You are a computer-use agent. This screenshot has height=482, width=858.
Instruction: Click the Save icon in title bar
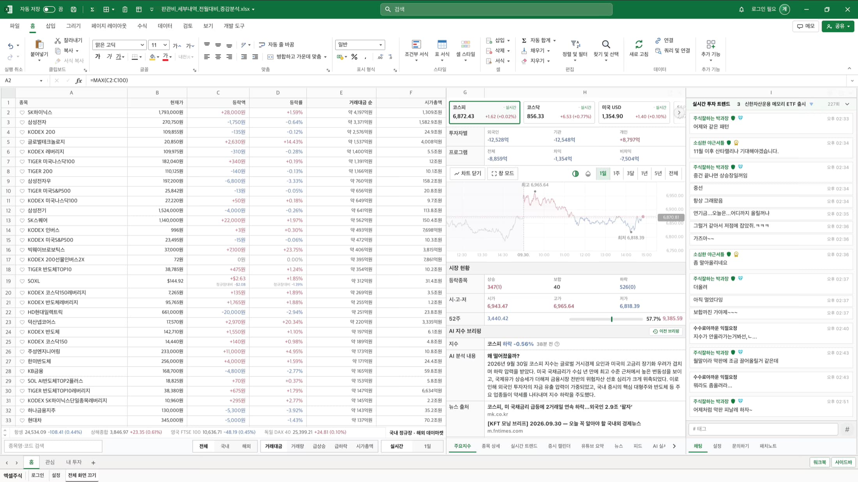73,9
